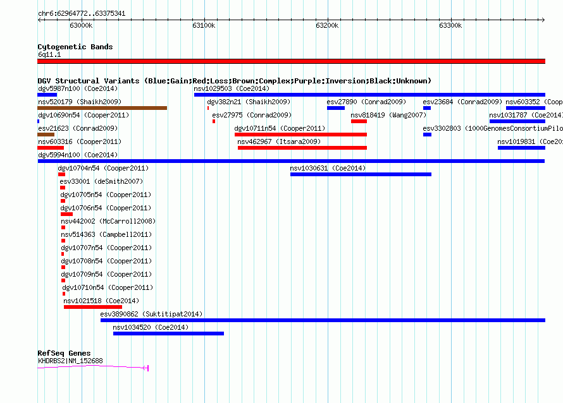
Task: Select dgv10711n54 (Cooper2011) label
Action: tap(280, 128)
